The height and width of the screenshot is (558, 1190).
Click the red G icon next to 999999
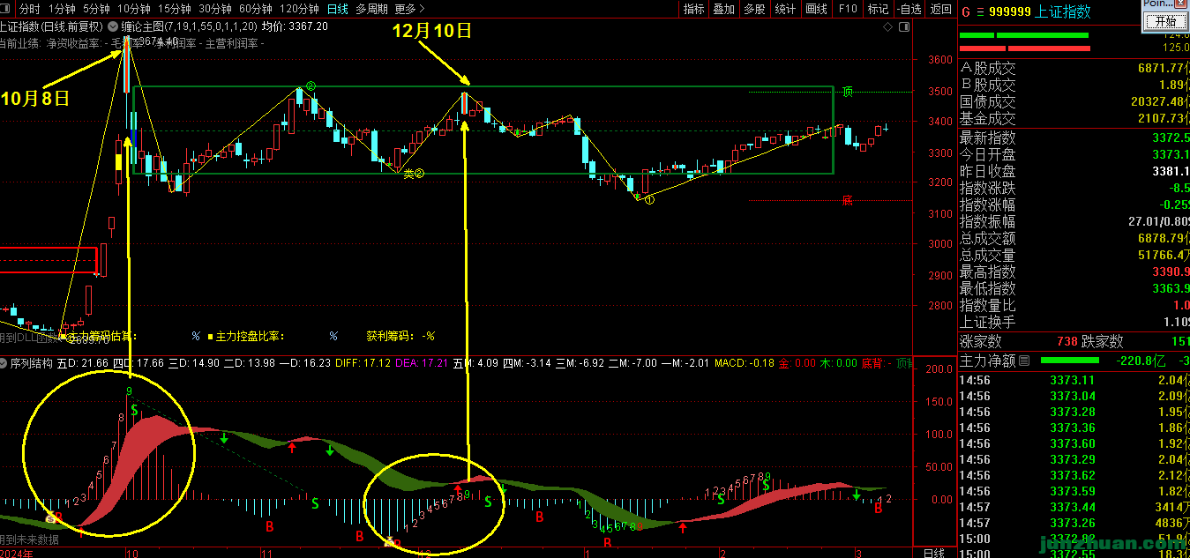[966, 12]
